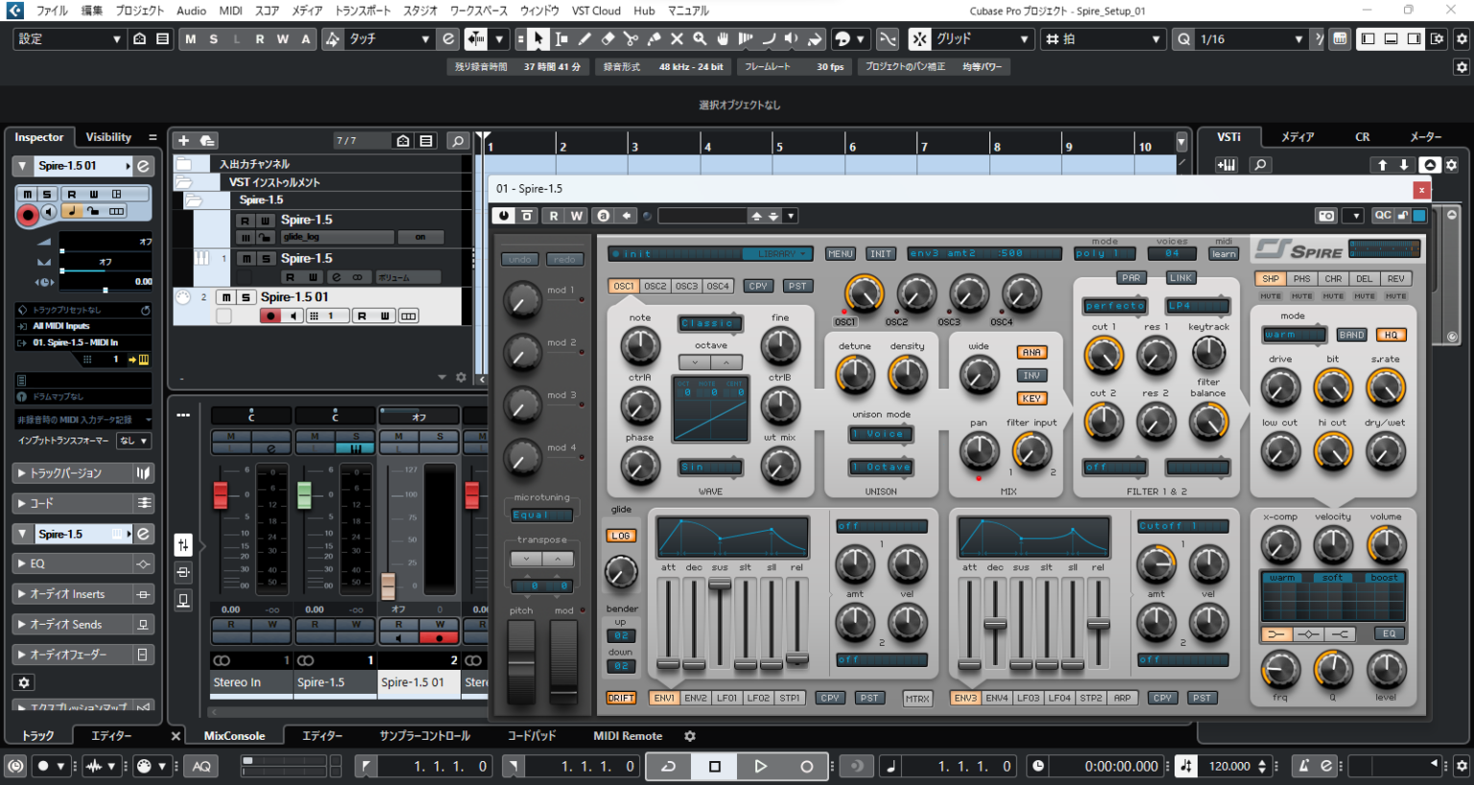Open the トランスポート menu

click(363, 11)
